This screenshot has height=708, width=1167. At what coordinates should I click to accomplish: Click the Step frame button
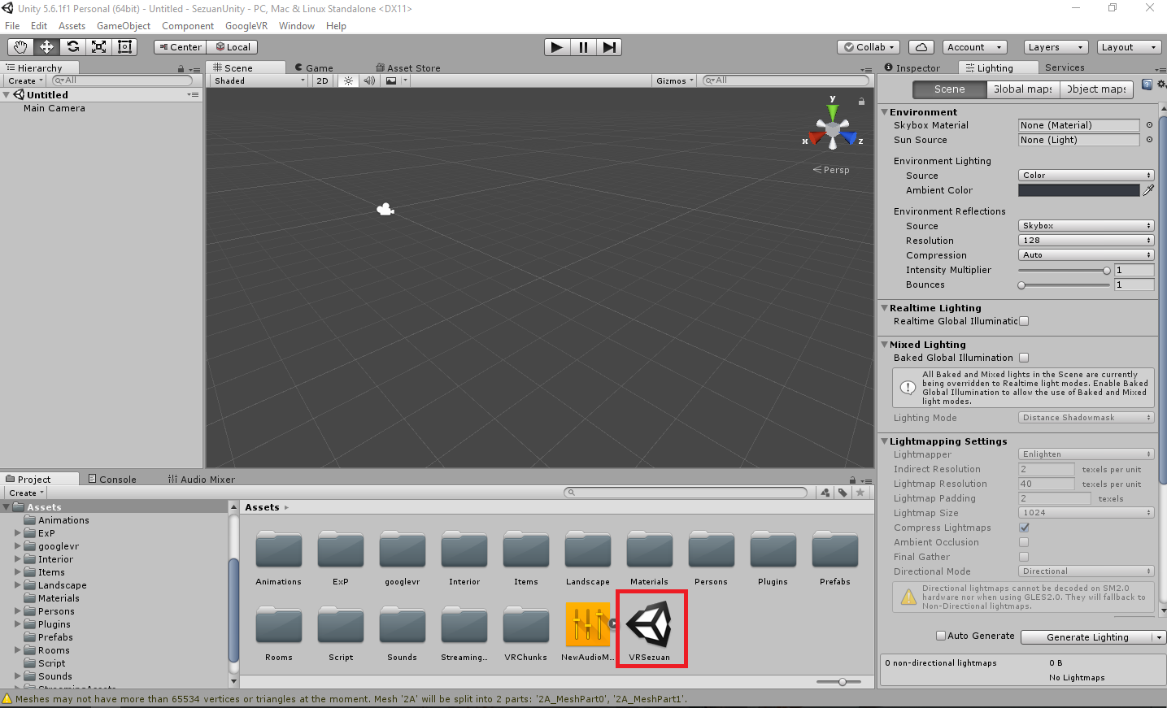609,47
